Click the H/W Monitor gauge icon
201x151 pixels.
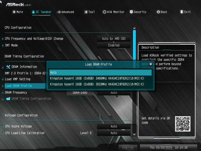104,12
